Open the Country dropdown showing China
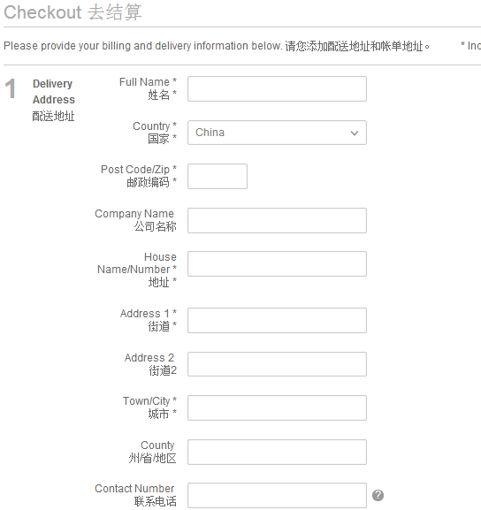The image size is (481, 510). (x=277, y=133)
